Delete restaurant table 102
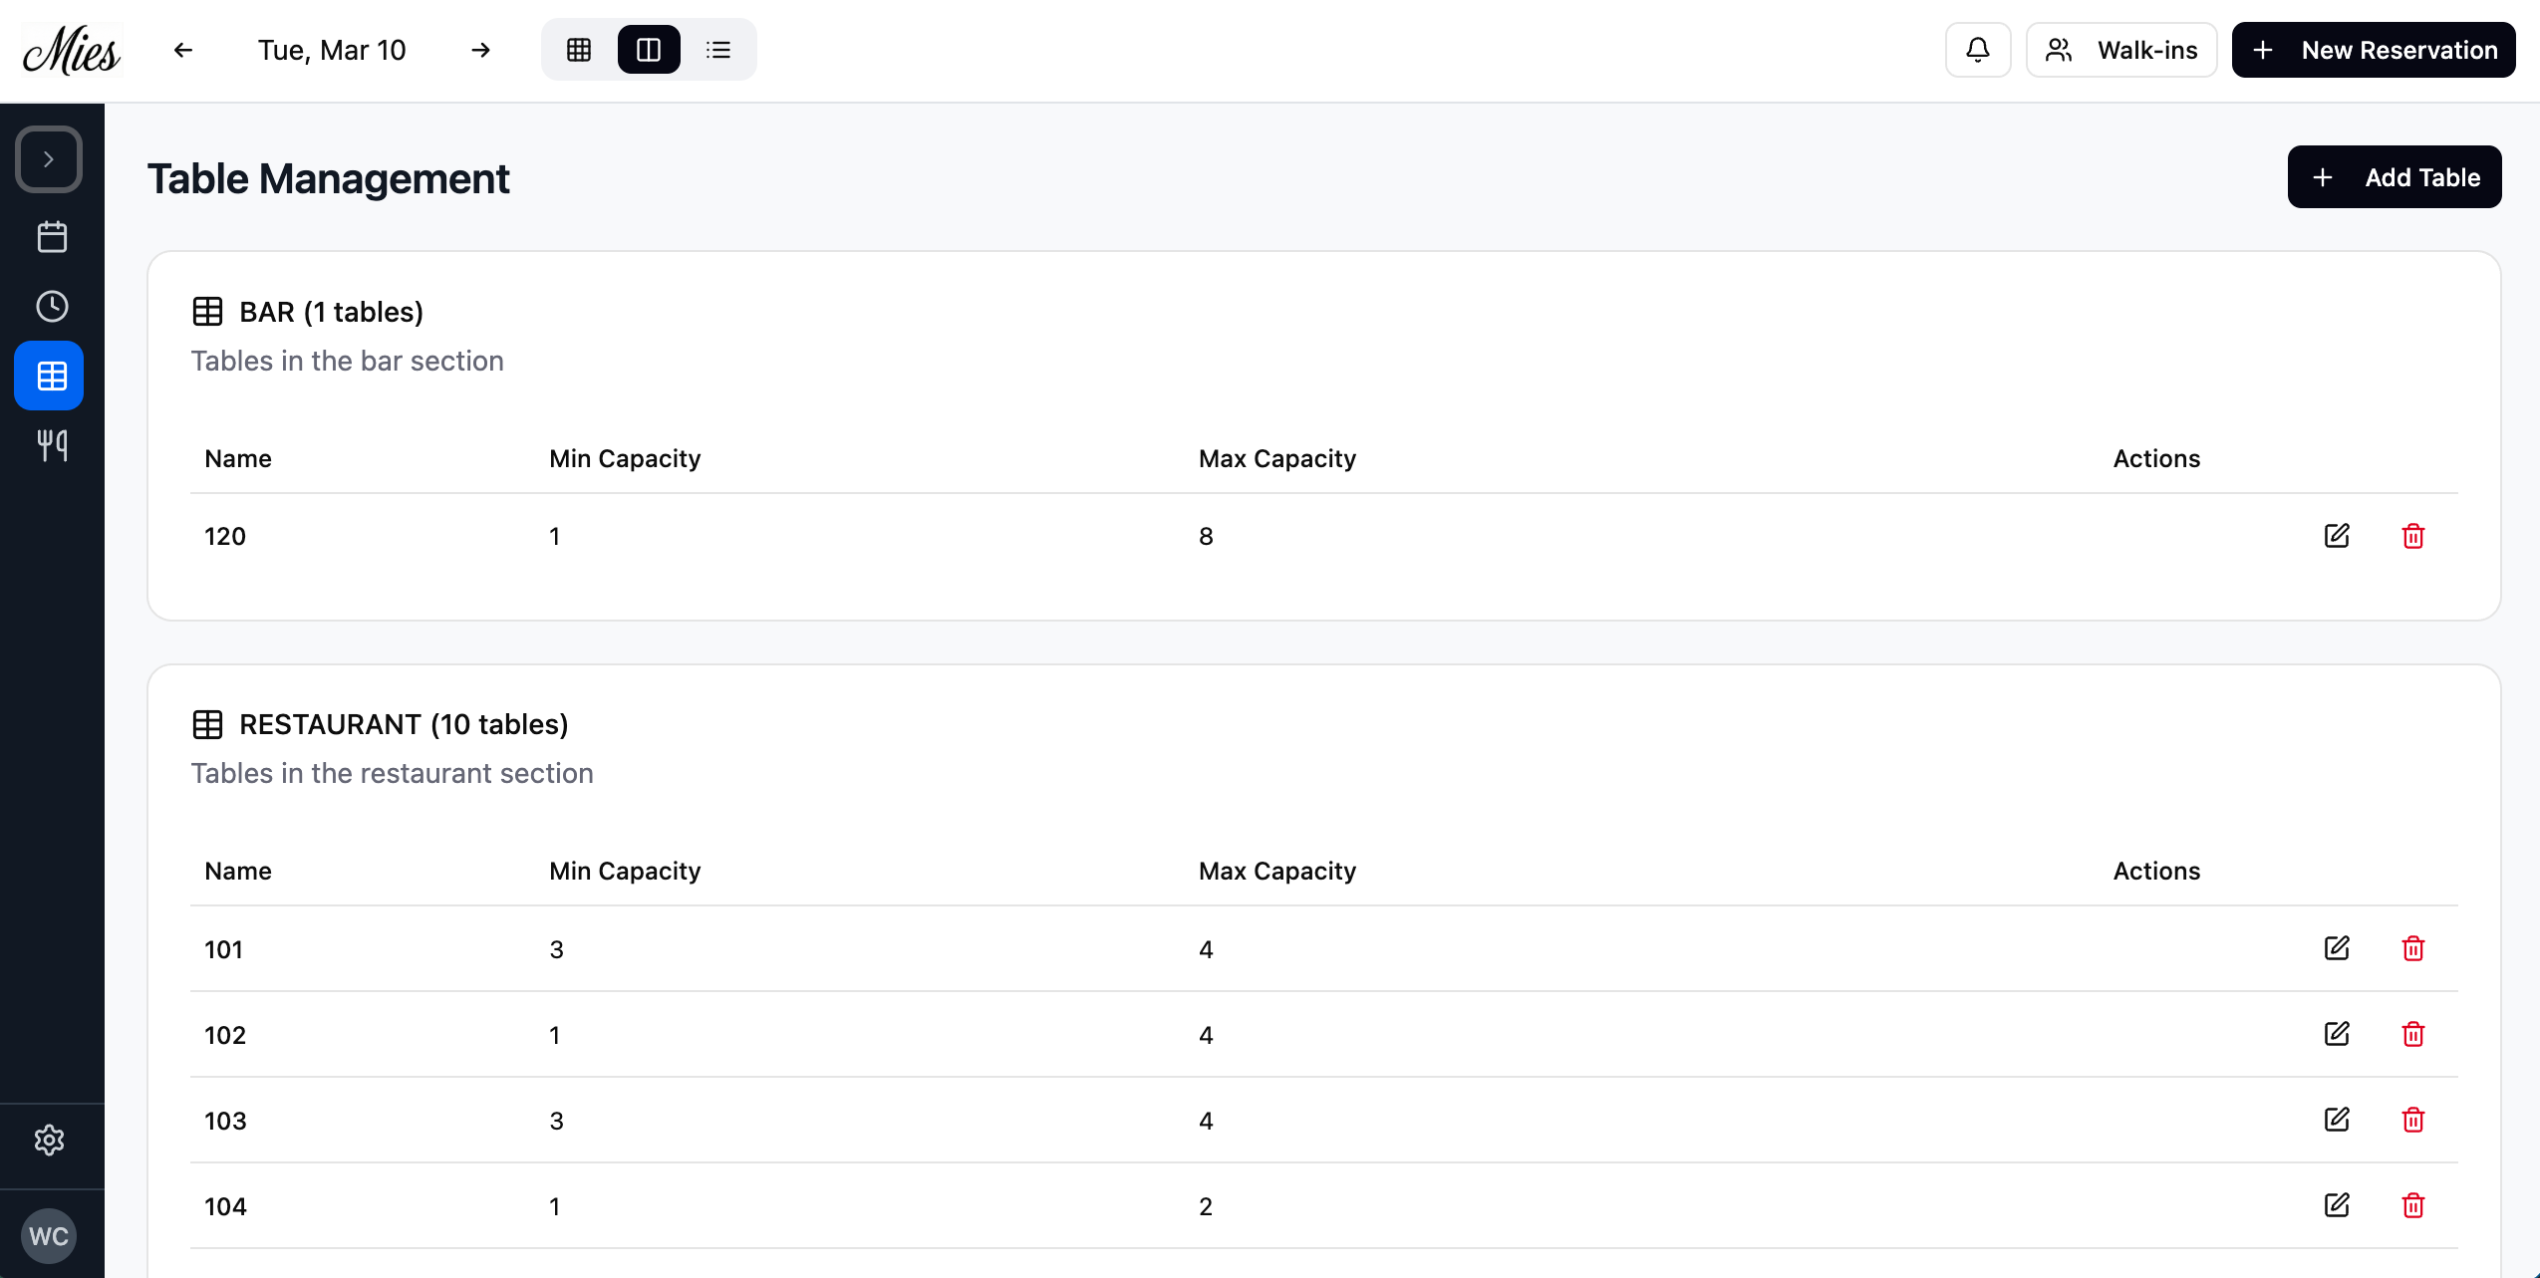Viewport: 2540px width, 1278px height. 2413,1034
